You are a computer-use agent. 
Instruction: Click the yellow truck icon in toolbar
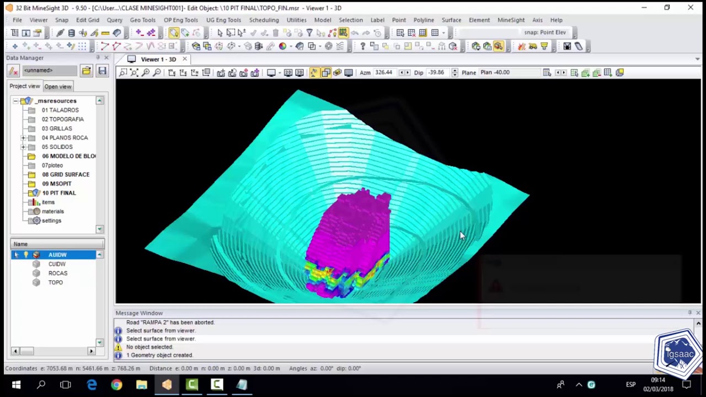click(x=533, y=46)
